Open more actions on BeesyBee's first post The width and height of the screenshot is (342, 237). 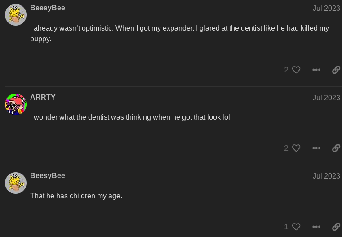(x=316, y=70)
